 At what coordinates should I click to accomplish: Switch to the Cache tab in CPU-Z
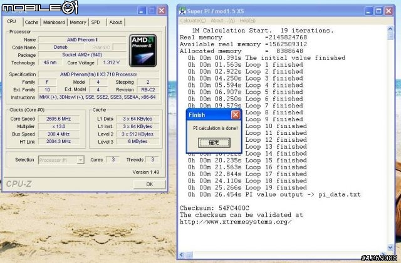click(x=31, y=22)
